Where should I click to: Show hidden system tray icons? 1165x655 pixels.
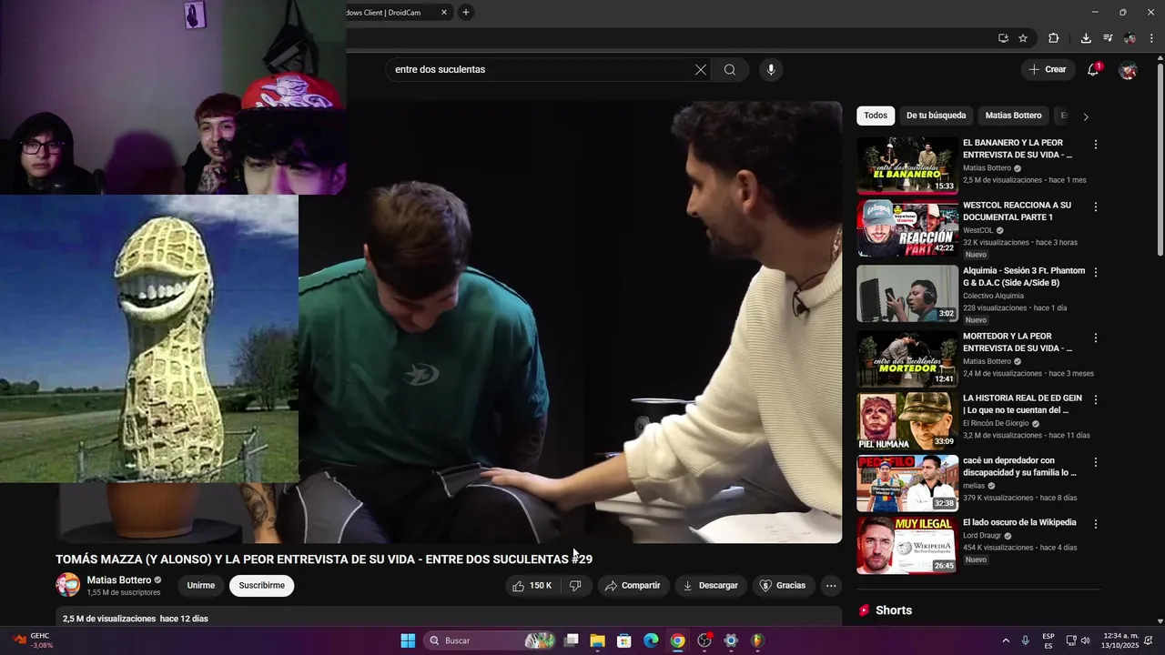(1006, 640)
